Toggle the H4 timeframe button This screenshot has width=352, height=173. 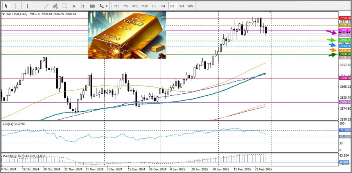[163, 6]
